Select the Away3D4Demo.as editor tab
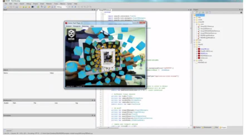This screenshot has height=135, width=246. tap(105, 10)
